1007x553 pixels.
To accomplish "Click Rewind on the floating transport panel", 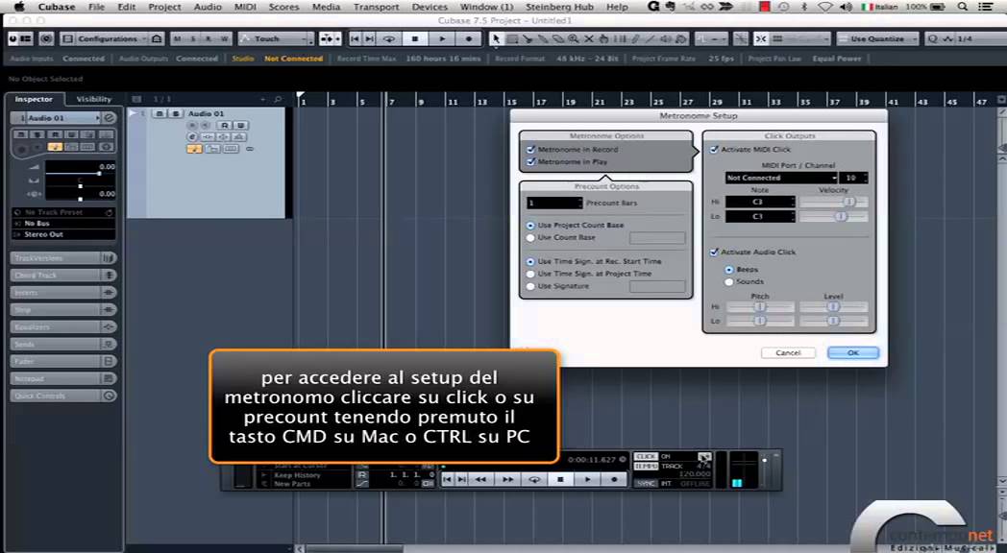I will (480, 479).
